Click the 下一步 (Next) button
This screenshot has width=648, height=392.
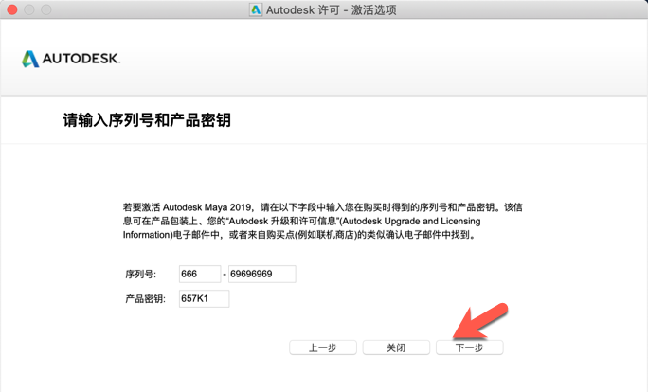[470, 347]
